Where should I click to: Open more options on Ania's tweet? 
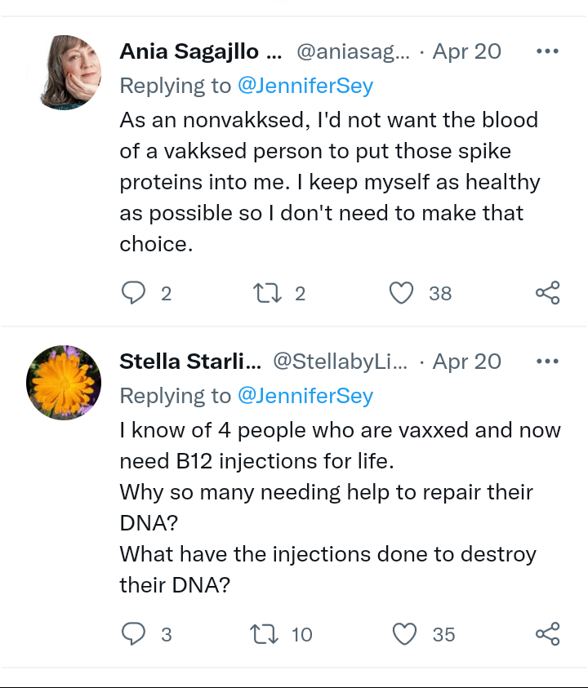pyautogui.click(x=546, y=51)
